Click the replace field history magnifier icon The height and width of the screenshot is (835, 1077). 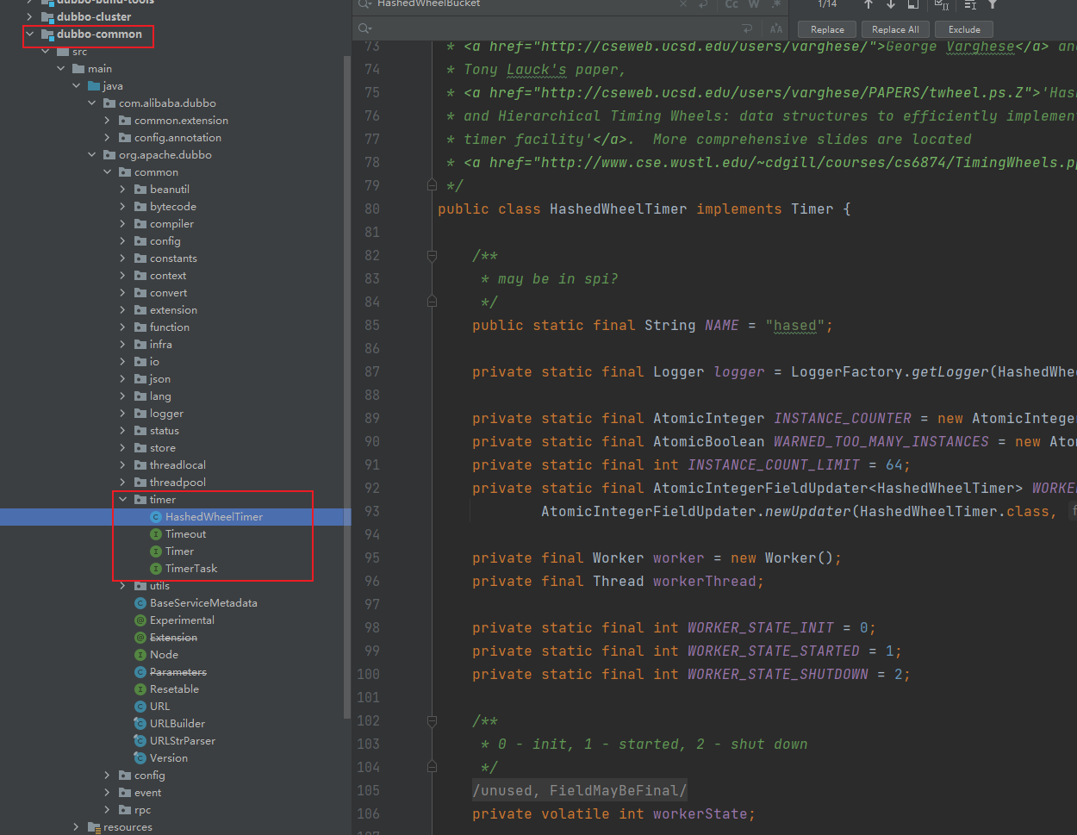point(364,29)
